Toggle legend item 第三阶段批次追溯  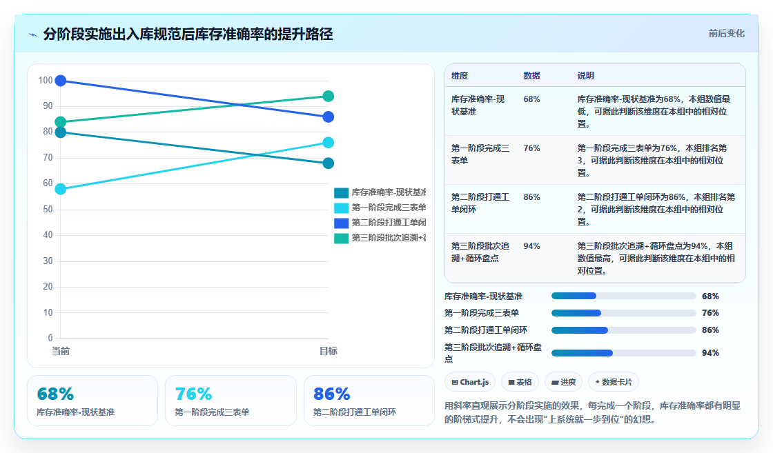380,239
